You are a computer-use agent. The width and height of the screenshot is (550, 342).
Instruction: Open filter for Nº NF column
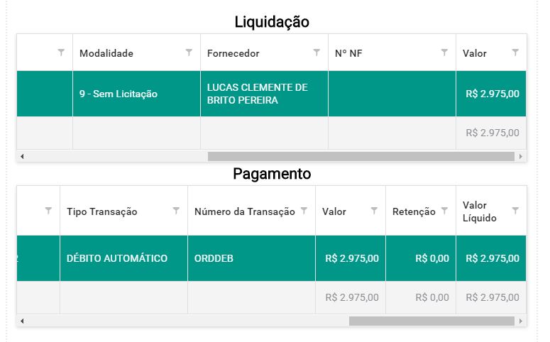(444, 53)
